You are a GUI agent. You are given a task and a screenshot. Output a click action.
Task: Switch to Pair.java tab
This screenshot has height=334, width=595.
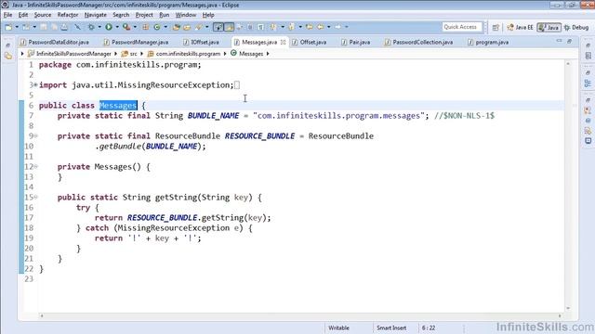coord(355,42)
